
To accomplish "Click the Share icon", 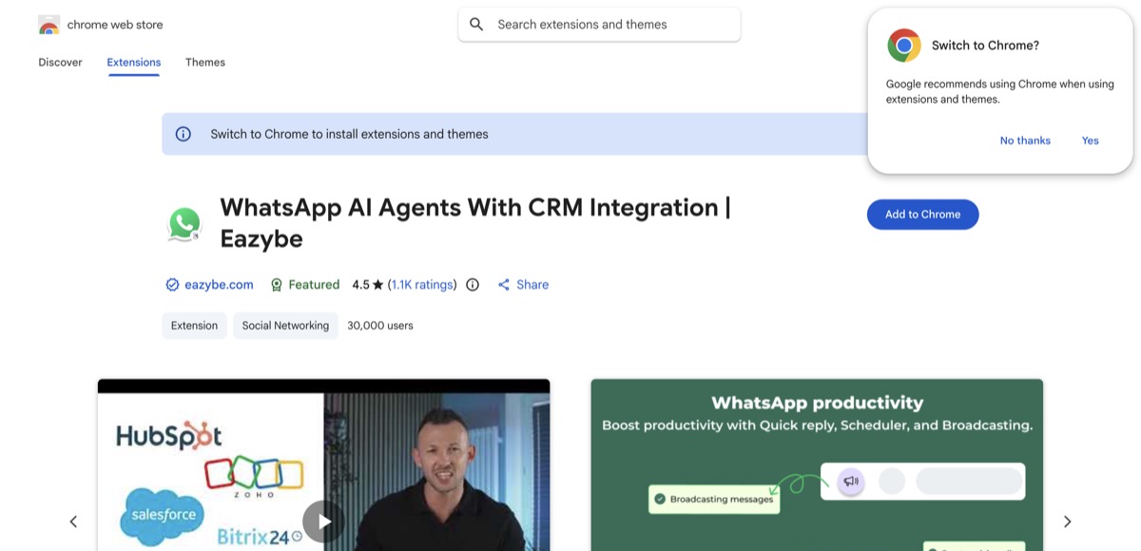I will (504, 285).
